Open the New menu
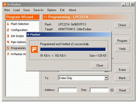The width and height of the screenshot is (137, 103). 7,10
